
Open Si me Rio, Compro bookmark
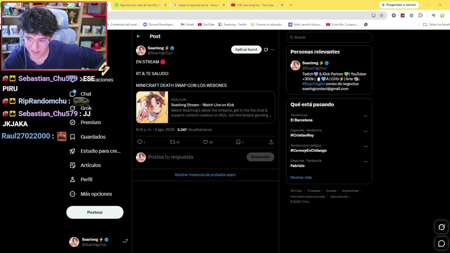click(342, 25)
